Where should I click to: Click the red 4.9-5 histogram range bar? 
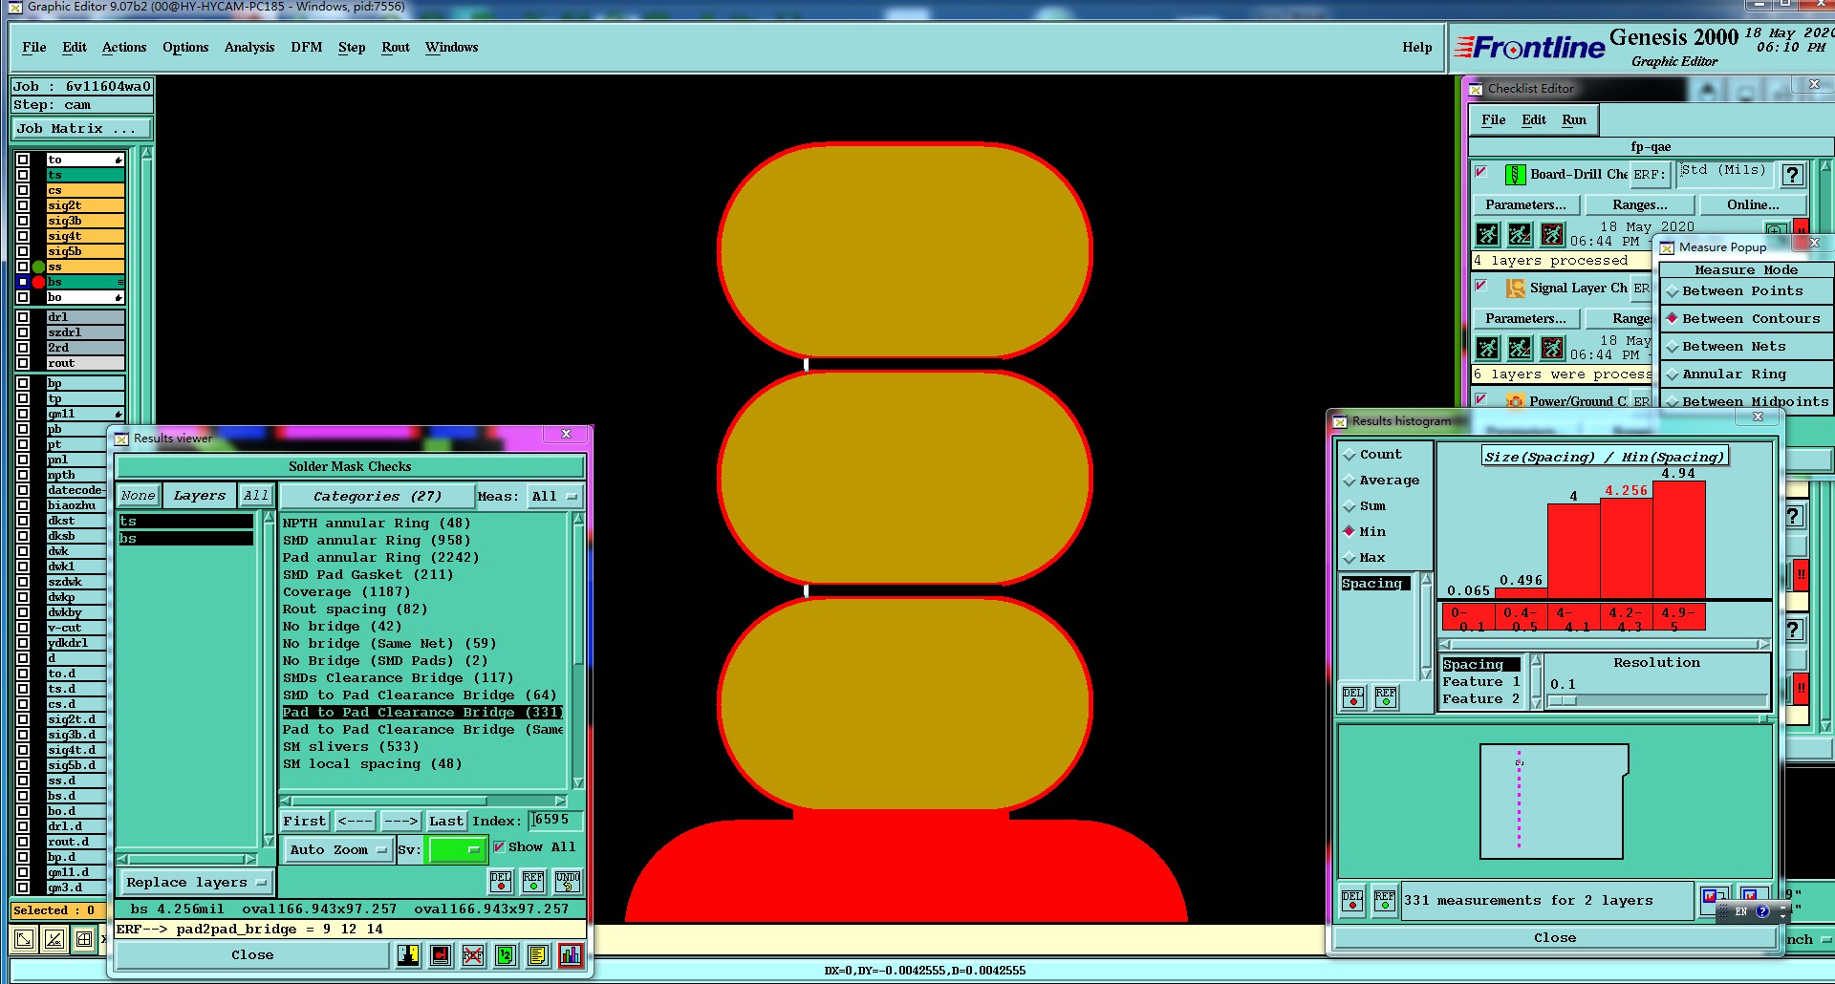tap(1678, 618)
